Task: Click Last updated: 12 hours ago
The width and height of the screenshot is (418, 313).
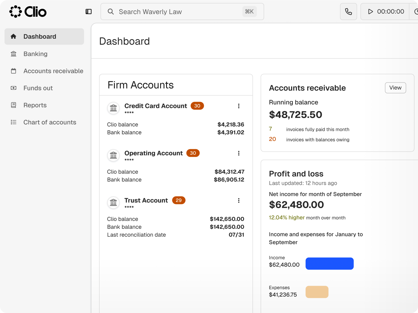Action: pyautogui.click(x=303, y=183)
